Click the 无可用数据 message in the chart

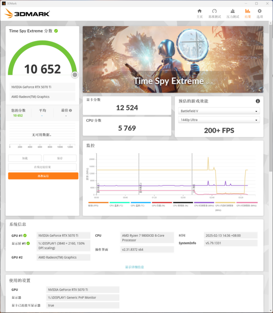pyautogui.click(x=42, y=135)
